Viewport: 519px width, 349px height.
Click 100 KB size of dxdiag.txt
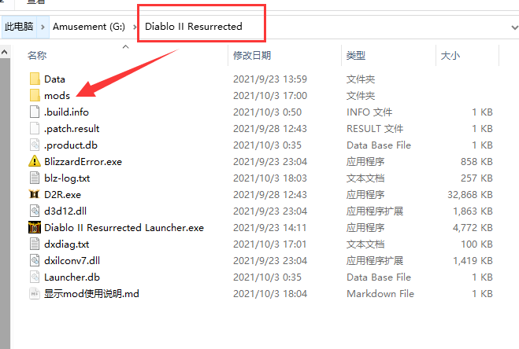coord(476,244)
